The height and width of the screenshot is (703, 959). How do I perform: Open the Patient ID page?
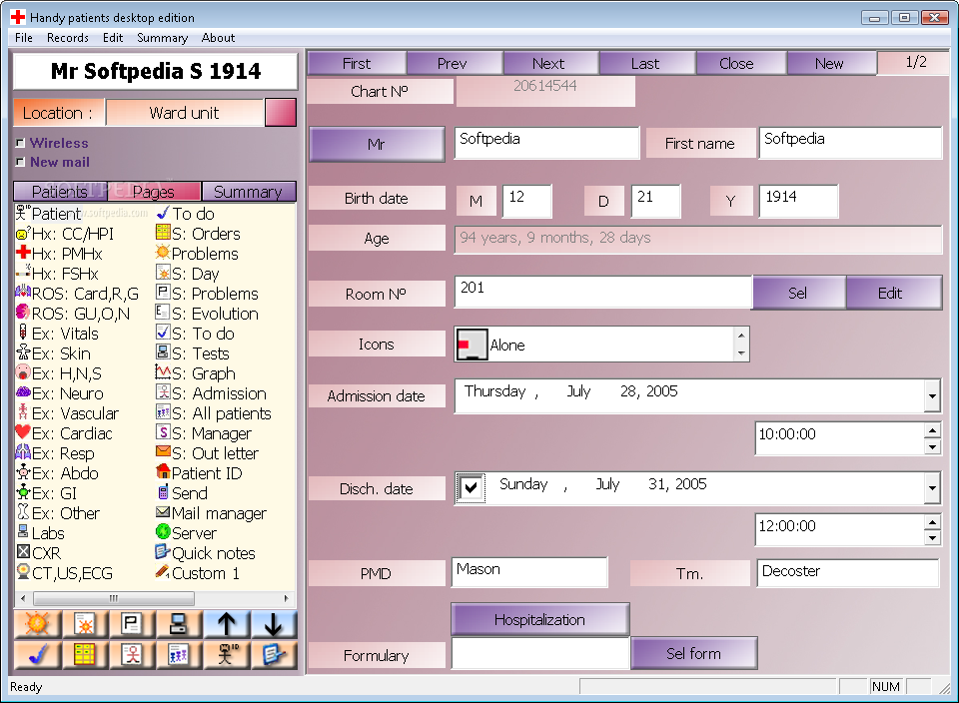[x=199, y=473]
